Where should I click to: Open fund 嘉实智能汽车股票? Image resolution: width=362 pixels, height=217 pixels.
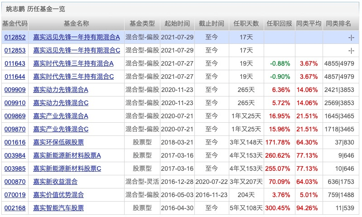click(58, 208)
